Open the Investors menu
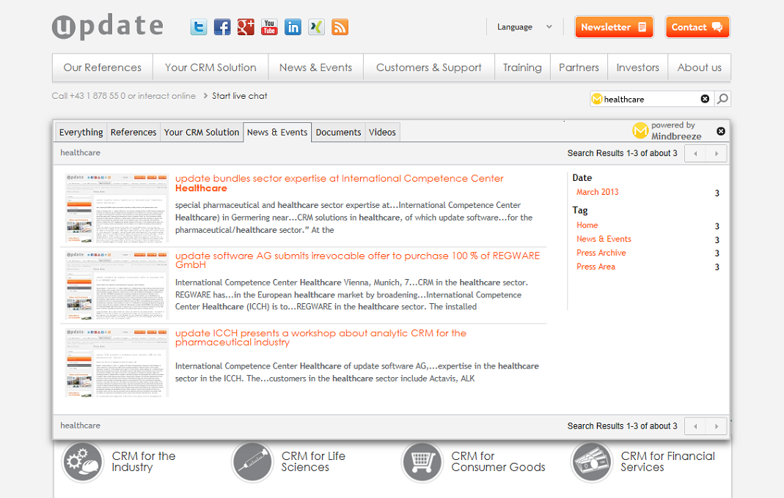The width and height of the screenshot is (784, 498). [x=637, y=67]
